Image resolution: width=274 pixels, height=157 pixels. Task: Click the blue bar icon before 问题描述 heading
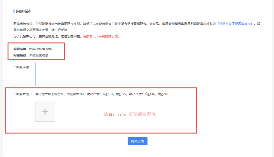[x=14, y=11]
